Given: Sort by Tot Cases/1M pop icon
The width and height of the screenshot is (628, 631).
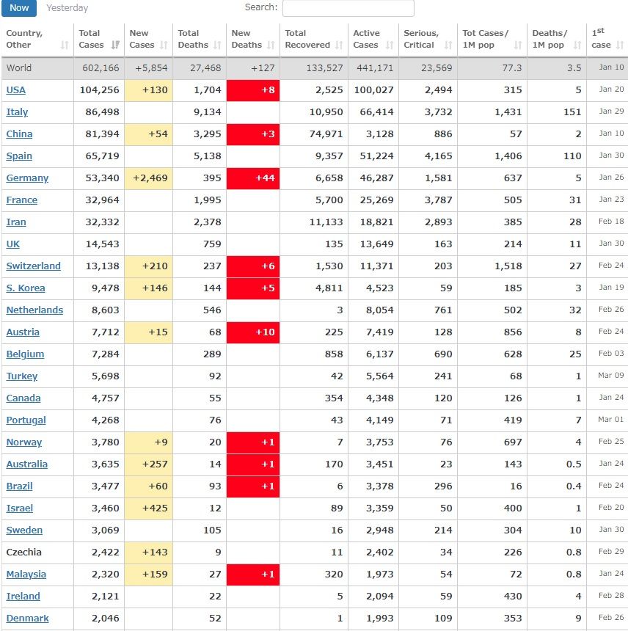Looking at the screenshot, I should [x=518, y=45].
